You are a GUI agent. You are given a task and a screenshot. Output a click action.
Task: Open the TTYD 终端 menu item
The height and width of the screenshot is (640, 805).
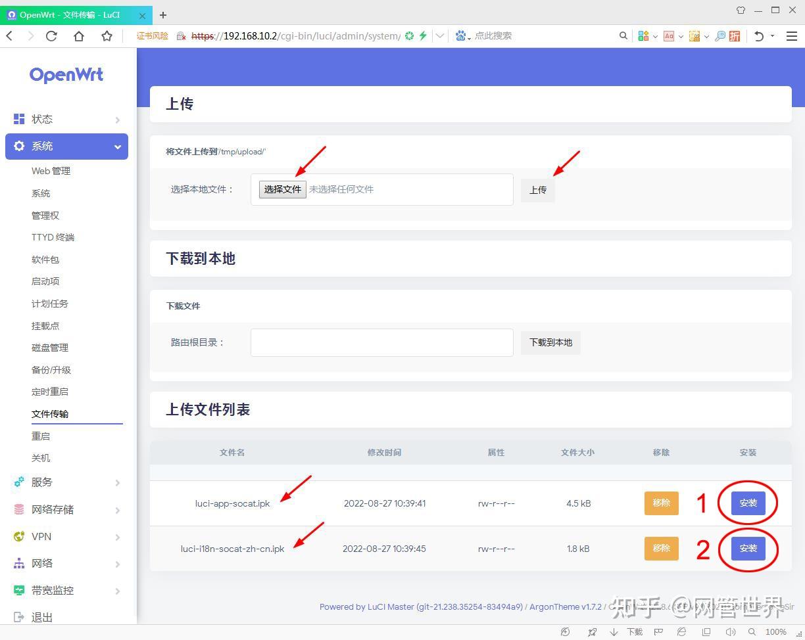[x=53, y=237]
